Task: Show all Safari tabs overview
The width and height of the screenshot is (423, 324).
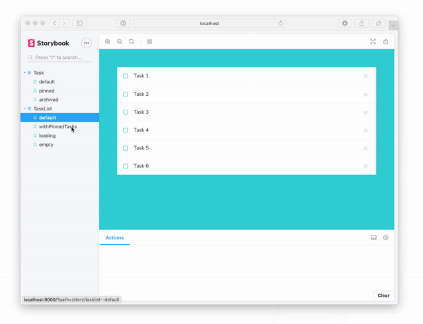Action: 379,23
